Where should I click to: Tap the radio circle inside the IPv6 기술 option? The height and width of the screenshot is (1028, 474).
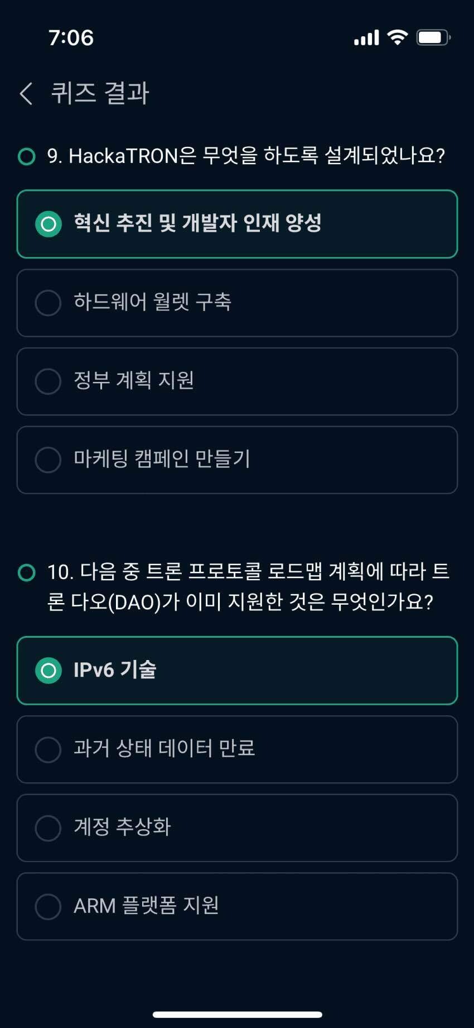(49, 670)
